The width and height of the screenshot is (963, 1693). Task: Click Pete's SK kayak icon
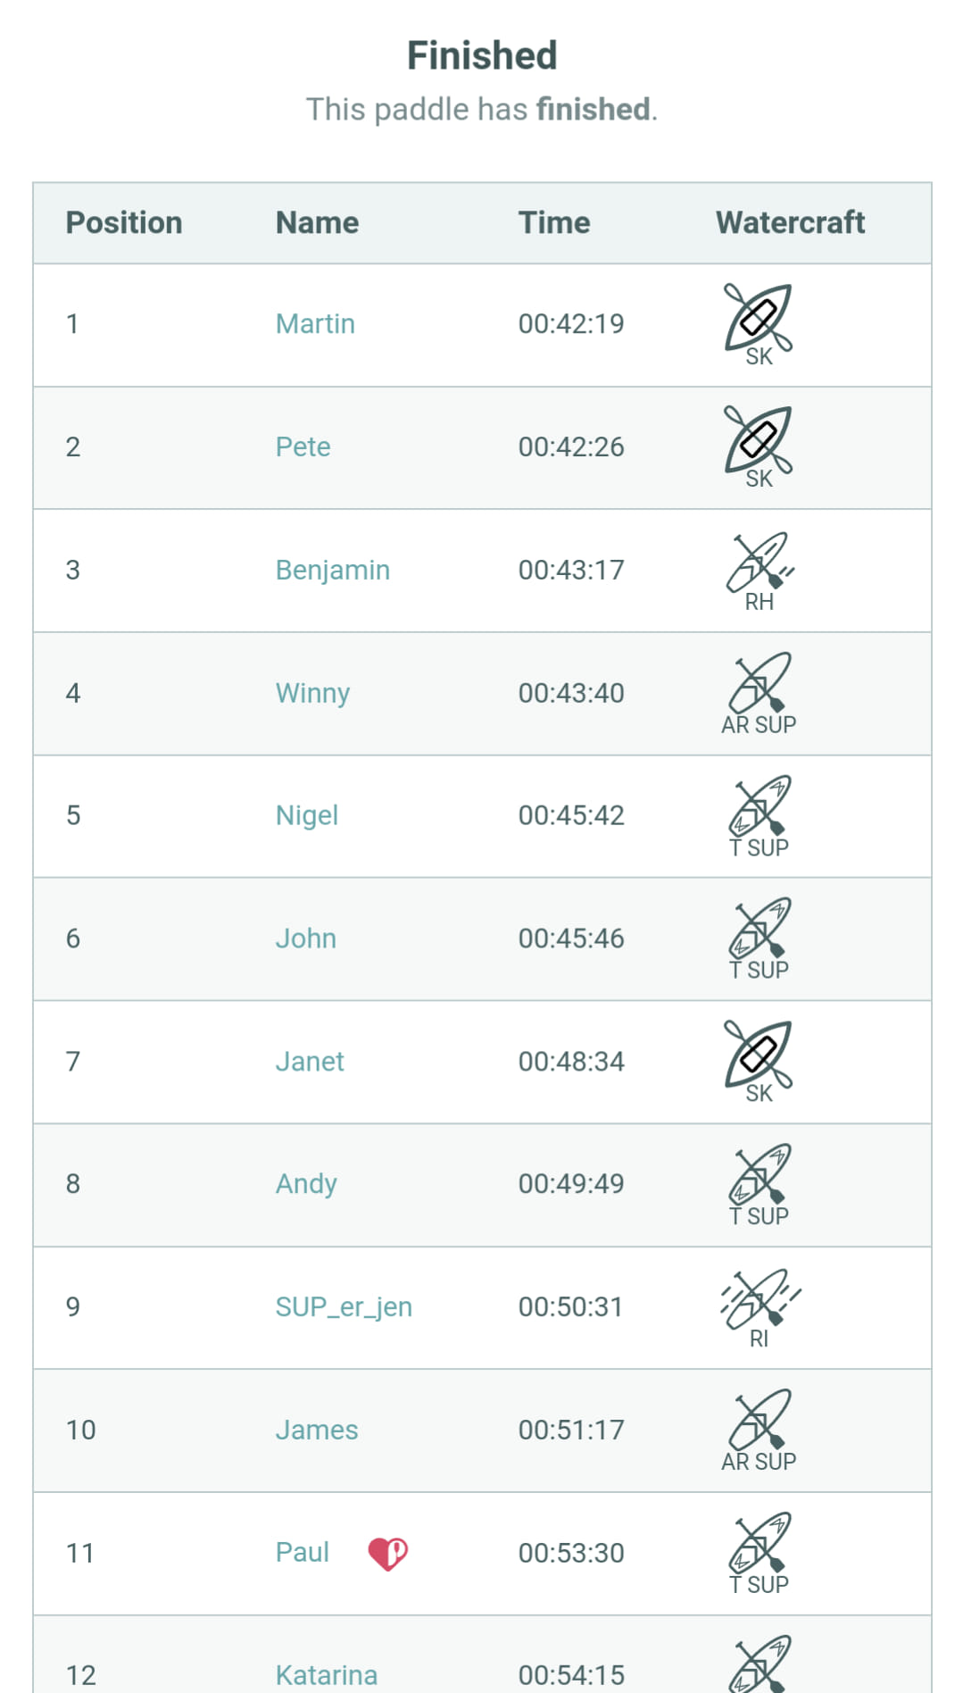759,447
